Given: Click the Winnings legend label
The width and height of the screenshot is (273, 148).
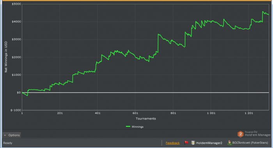Looking at the screenshot, I should (x=138, y=127).
